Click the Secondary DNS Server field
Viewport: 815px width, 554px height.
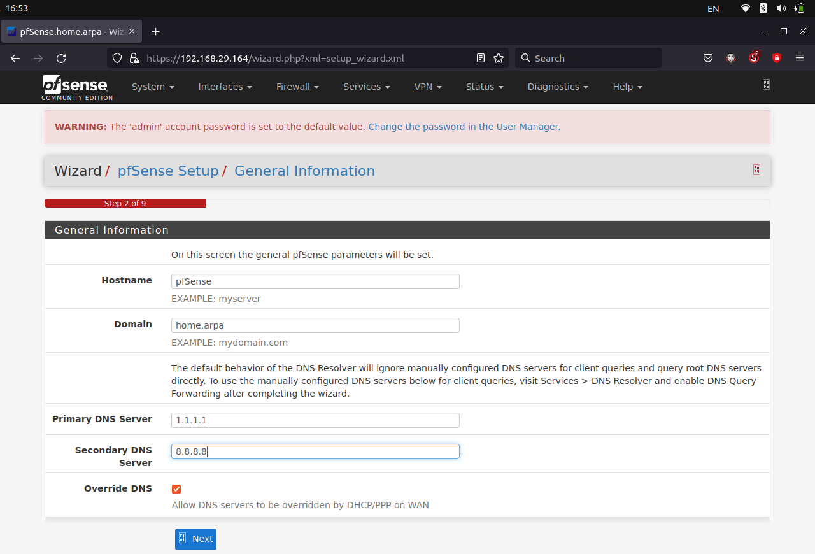click(315, 451)
